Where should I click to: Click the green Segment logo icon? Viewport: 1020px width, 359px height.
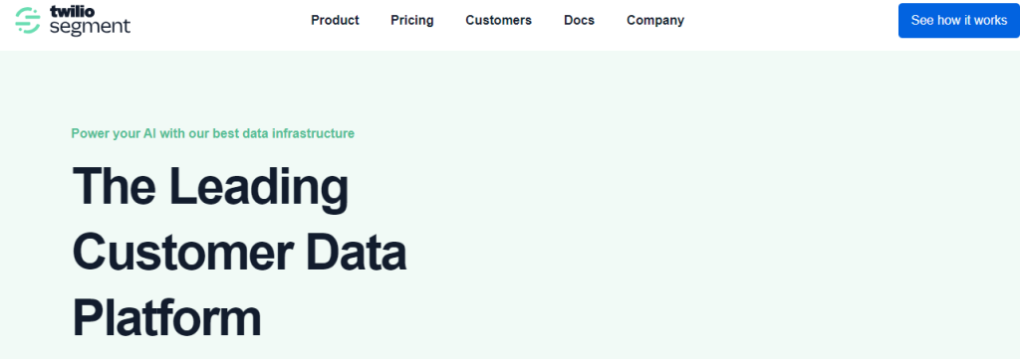coord(27,20)
